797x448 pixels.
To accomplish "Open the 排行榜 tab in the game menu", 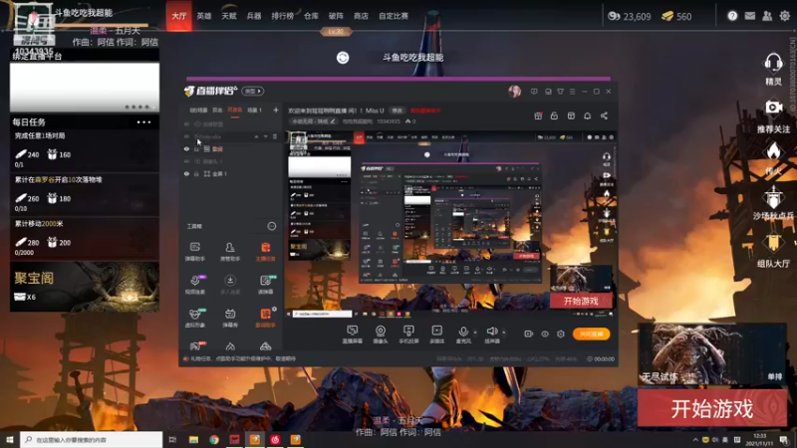I will click(x=282, y=16).
